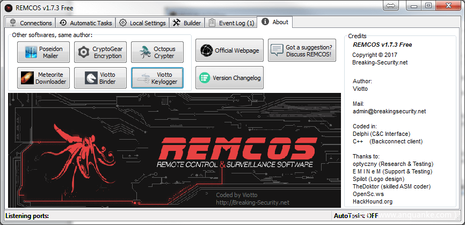Click E M I N e M (Support & Testing) line

(x=393, y=171)
